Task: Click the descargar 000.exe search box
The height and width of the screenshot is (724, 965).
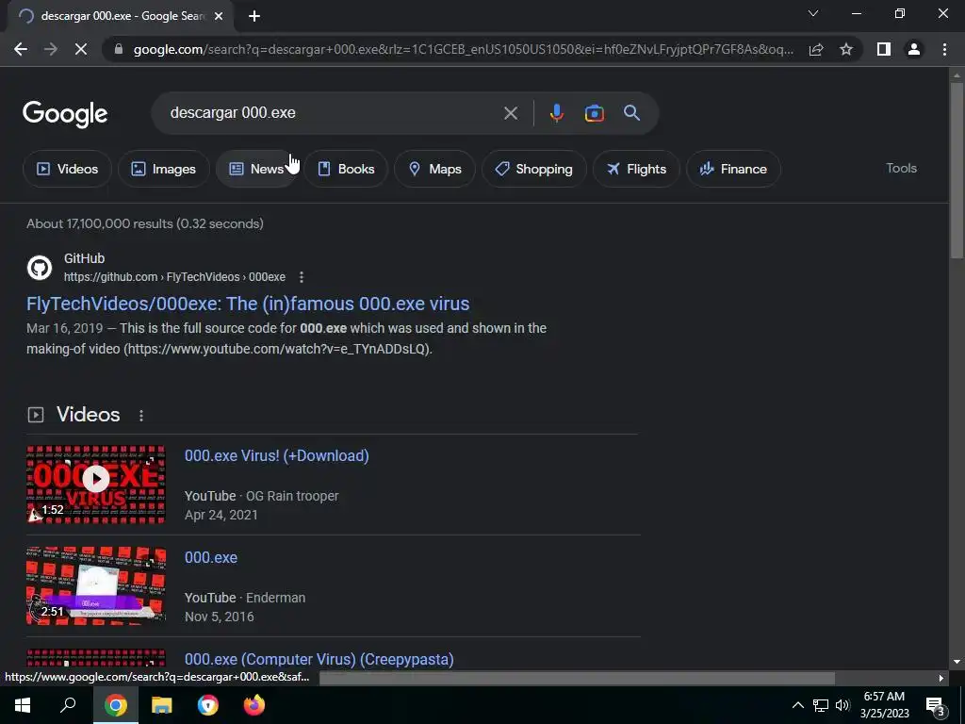Action: pos(333,113)
